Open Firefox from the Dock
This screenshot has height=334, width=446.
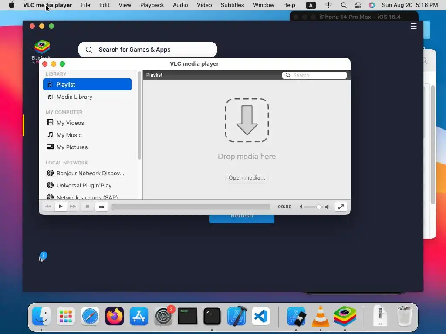coord(115,316)
